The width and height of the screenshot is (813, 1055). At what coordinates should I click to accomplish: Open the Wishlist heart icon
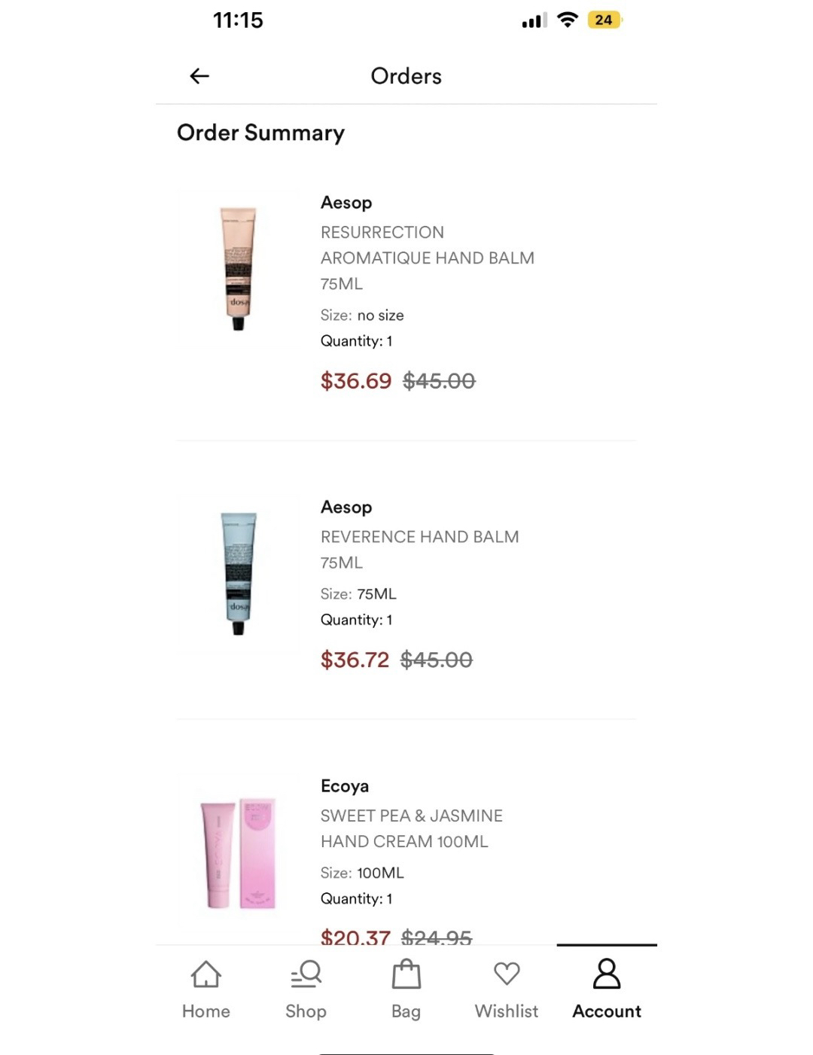pos(507,974)
